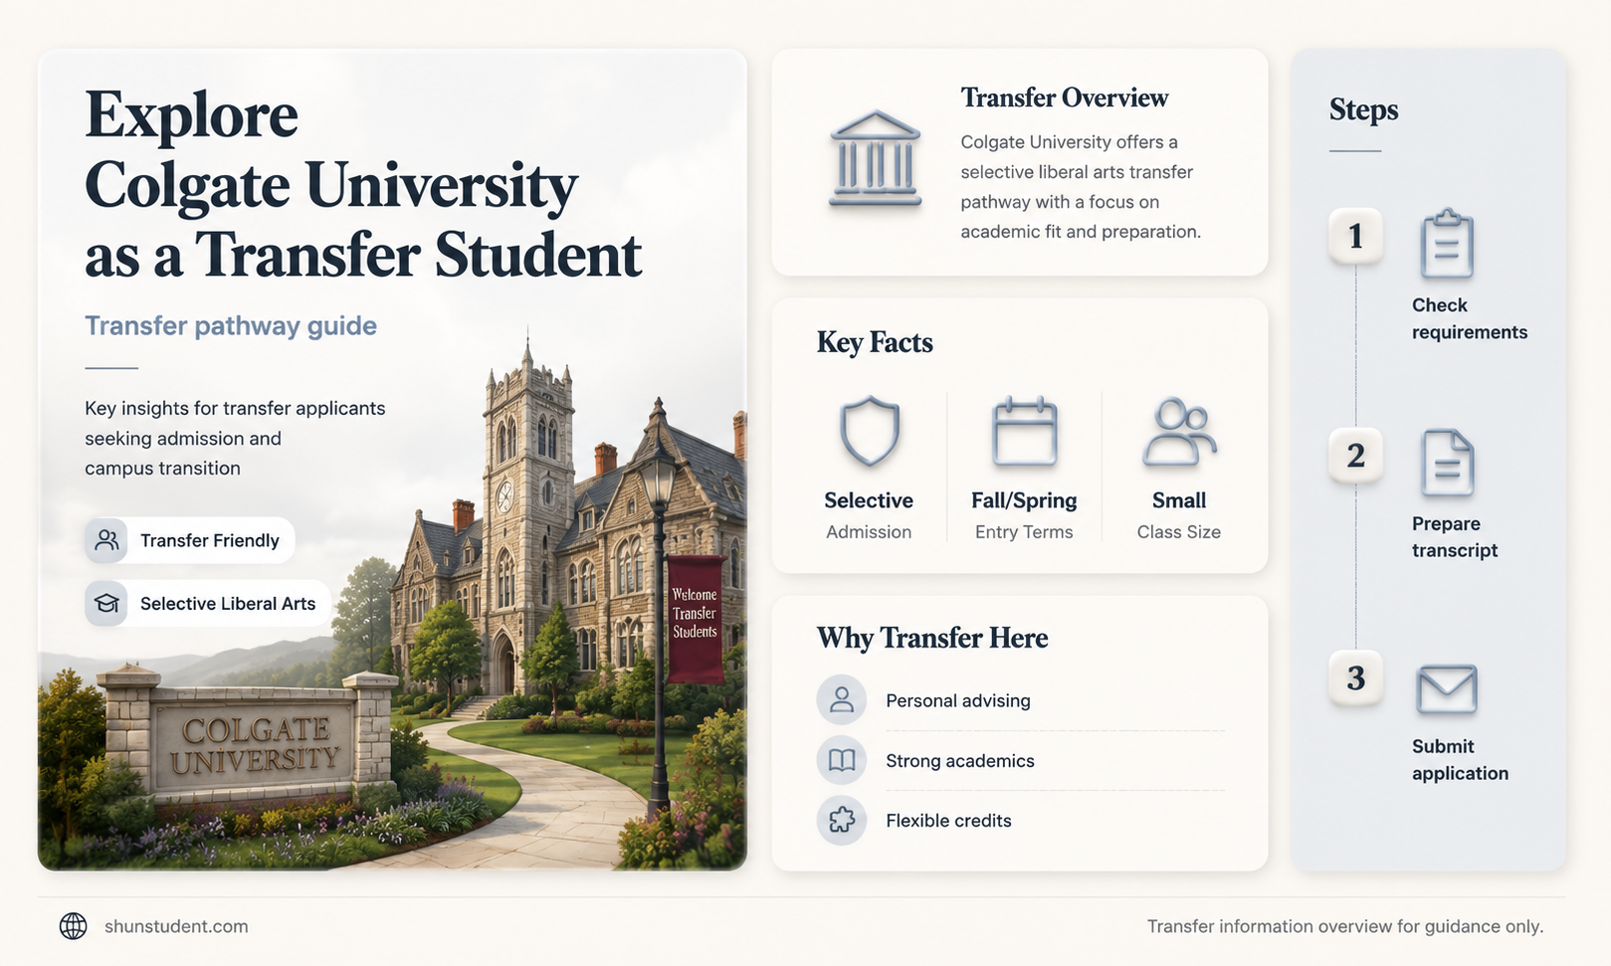The image size is (1611, 966).
Task: Click the Flexible credits text
Action: (x=948, y=820)
